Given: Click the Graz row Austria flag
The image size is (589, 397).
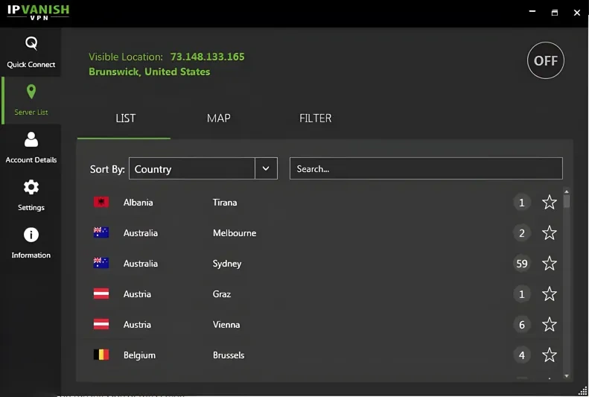Looking at the screenshot, I should point(101,293).
